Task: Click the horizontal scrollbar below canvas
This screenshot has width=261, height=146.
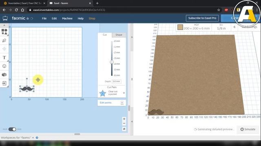Action: [x=77, y=134]
